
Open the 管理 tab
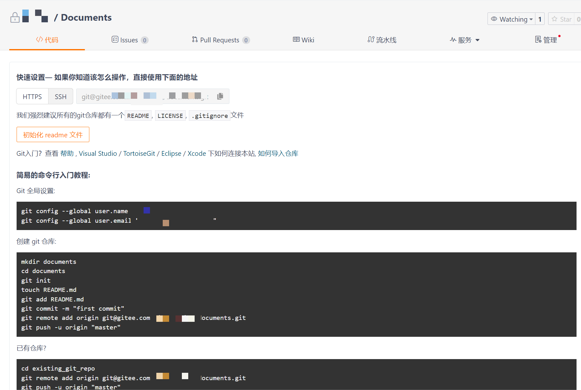pyautogui.click(x=546, y=40)
